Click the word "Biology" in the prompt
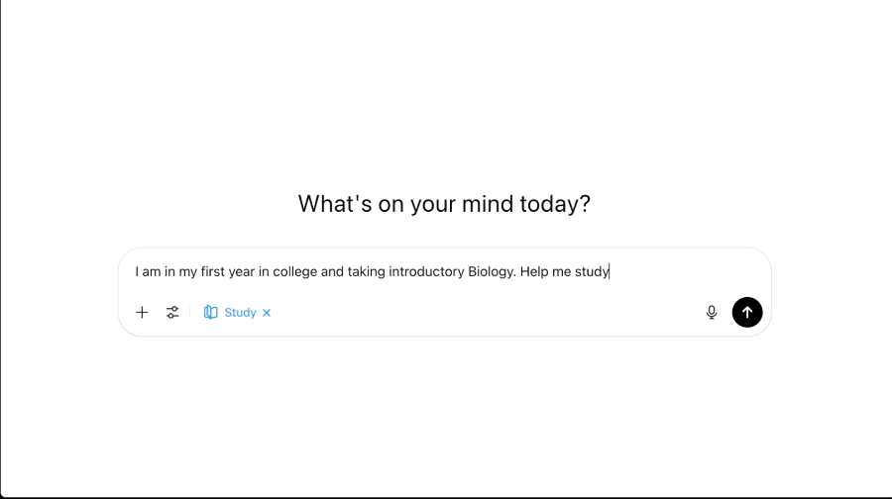Image resolution: width=892 pixels, height=499 pixels. (x=491, y=271)
